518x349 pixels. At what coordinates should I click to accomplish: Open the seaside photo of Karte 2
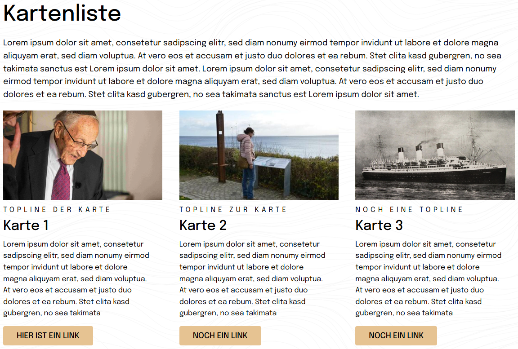pos(259,155)
